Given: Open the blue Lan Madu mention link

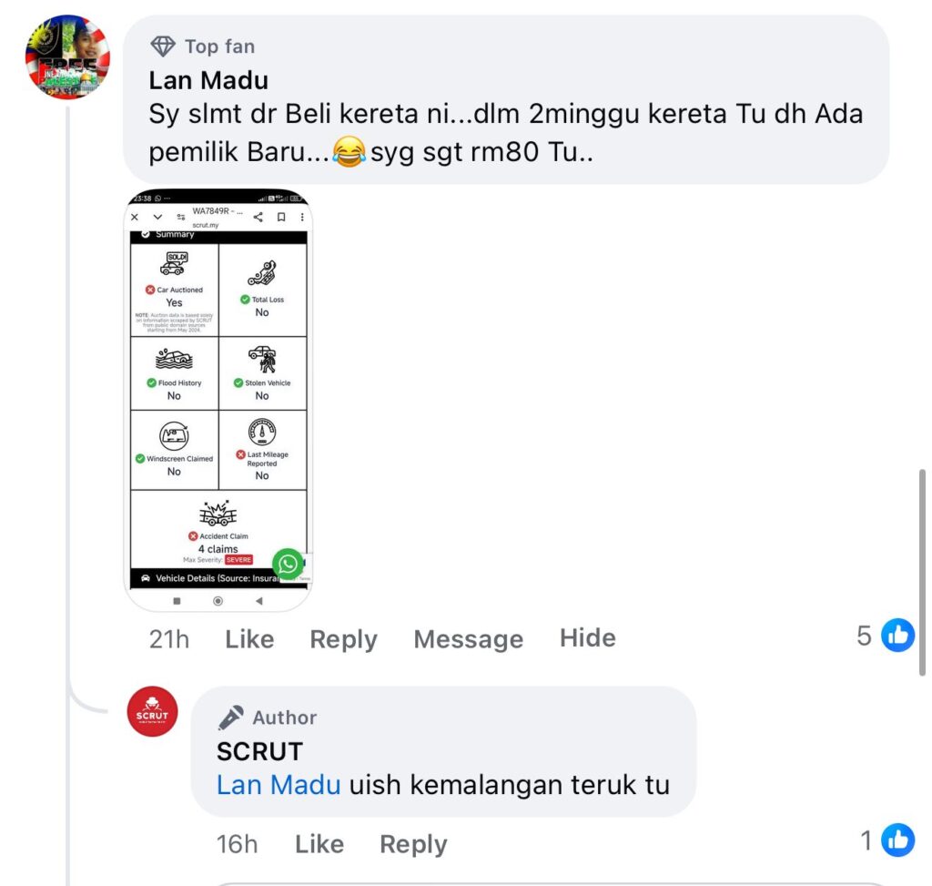Looking at the screenshot, I should tap(279, 785).
